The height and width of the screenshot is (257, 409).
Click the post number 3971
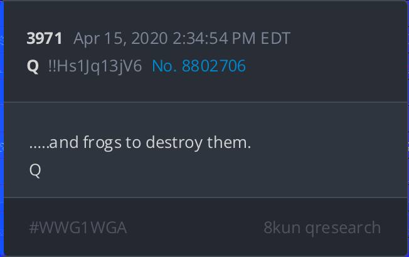pos(45,38)
